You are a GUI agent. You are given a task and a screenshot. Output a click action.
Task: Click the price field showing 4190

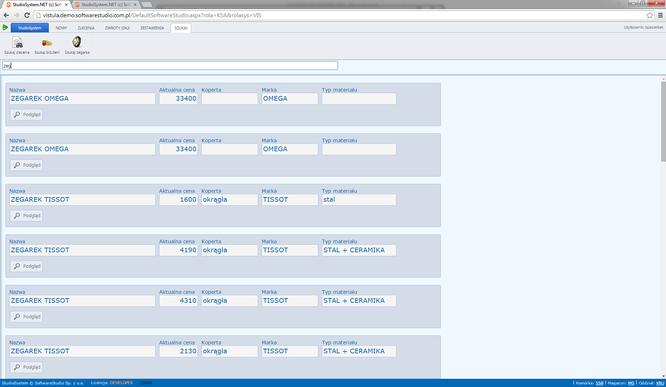tap(178, 250)
